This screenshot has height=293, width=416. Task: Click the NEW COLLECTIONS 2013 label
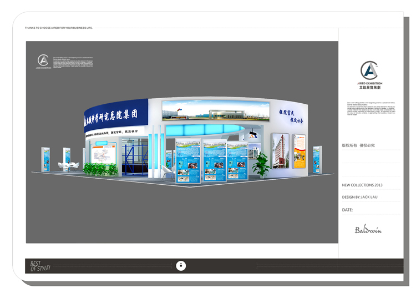[362, 185]
